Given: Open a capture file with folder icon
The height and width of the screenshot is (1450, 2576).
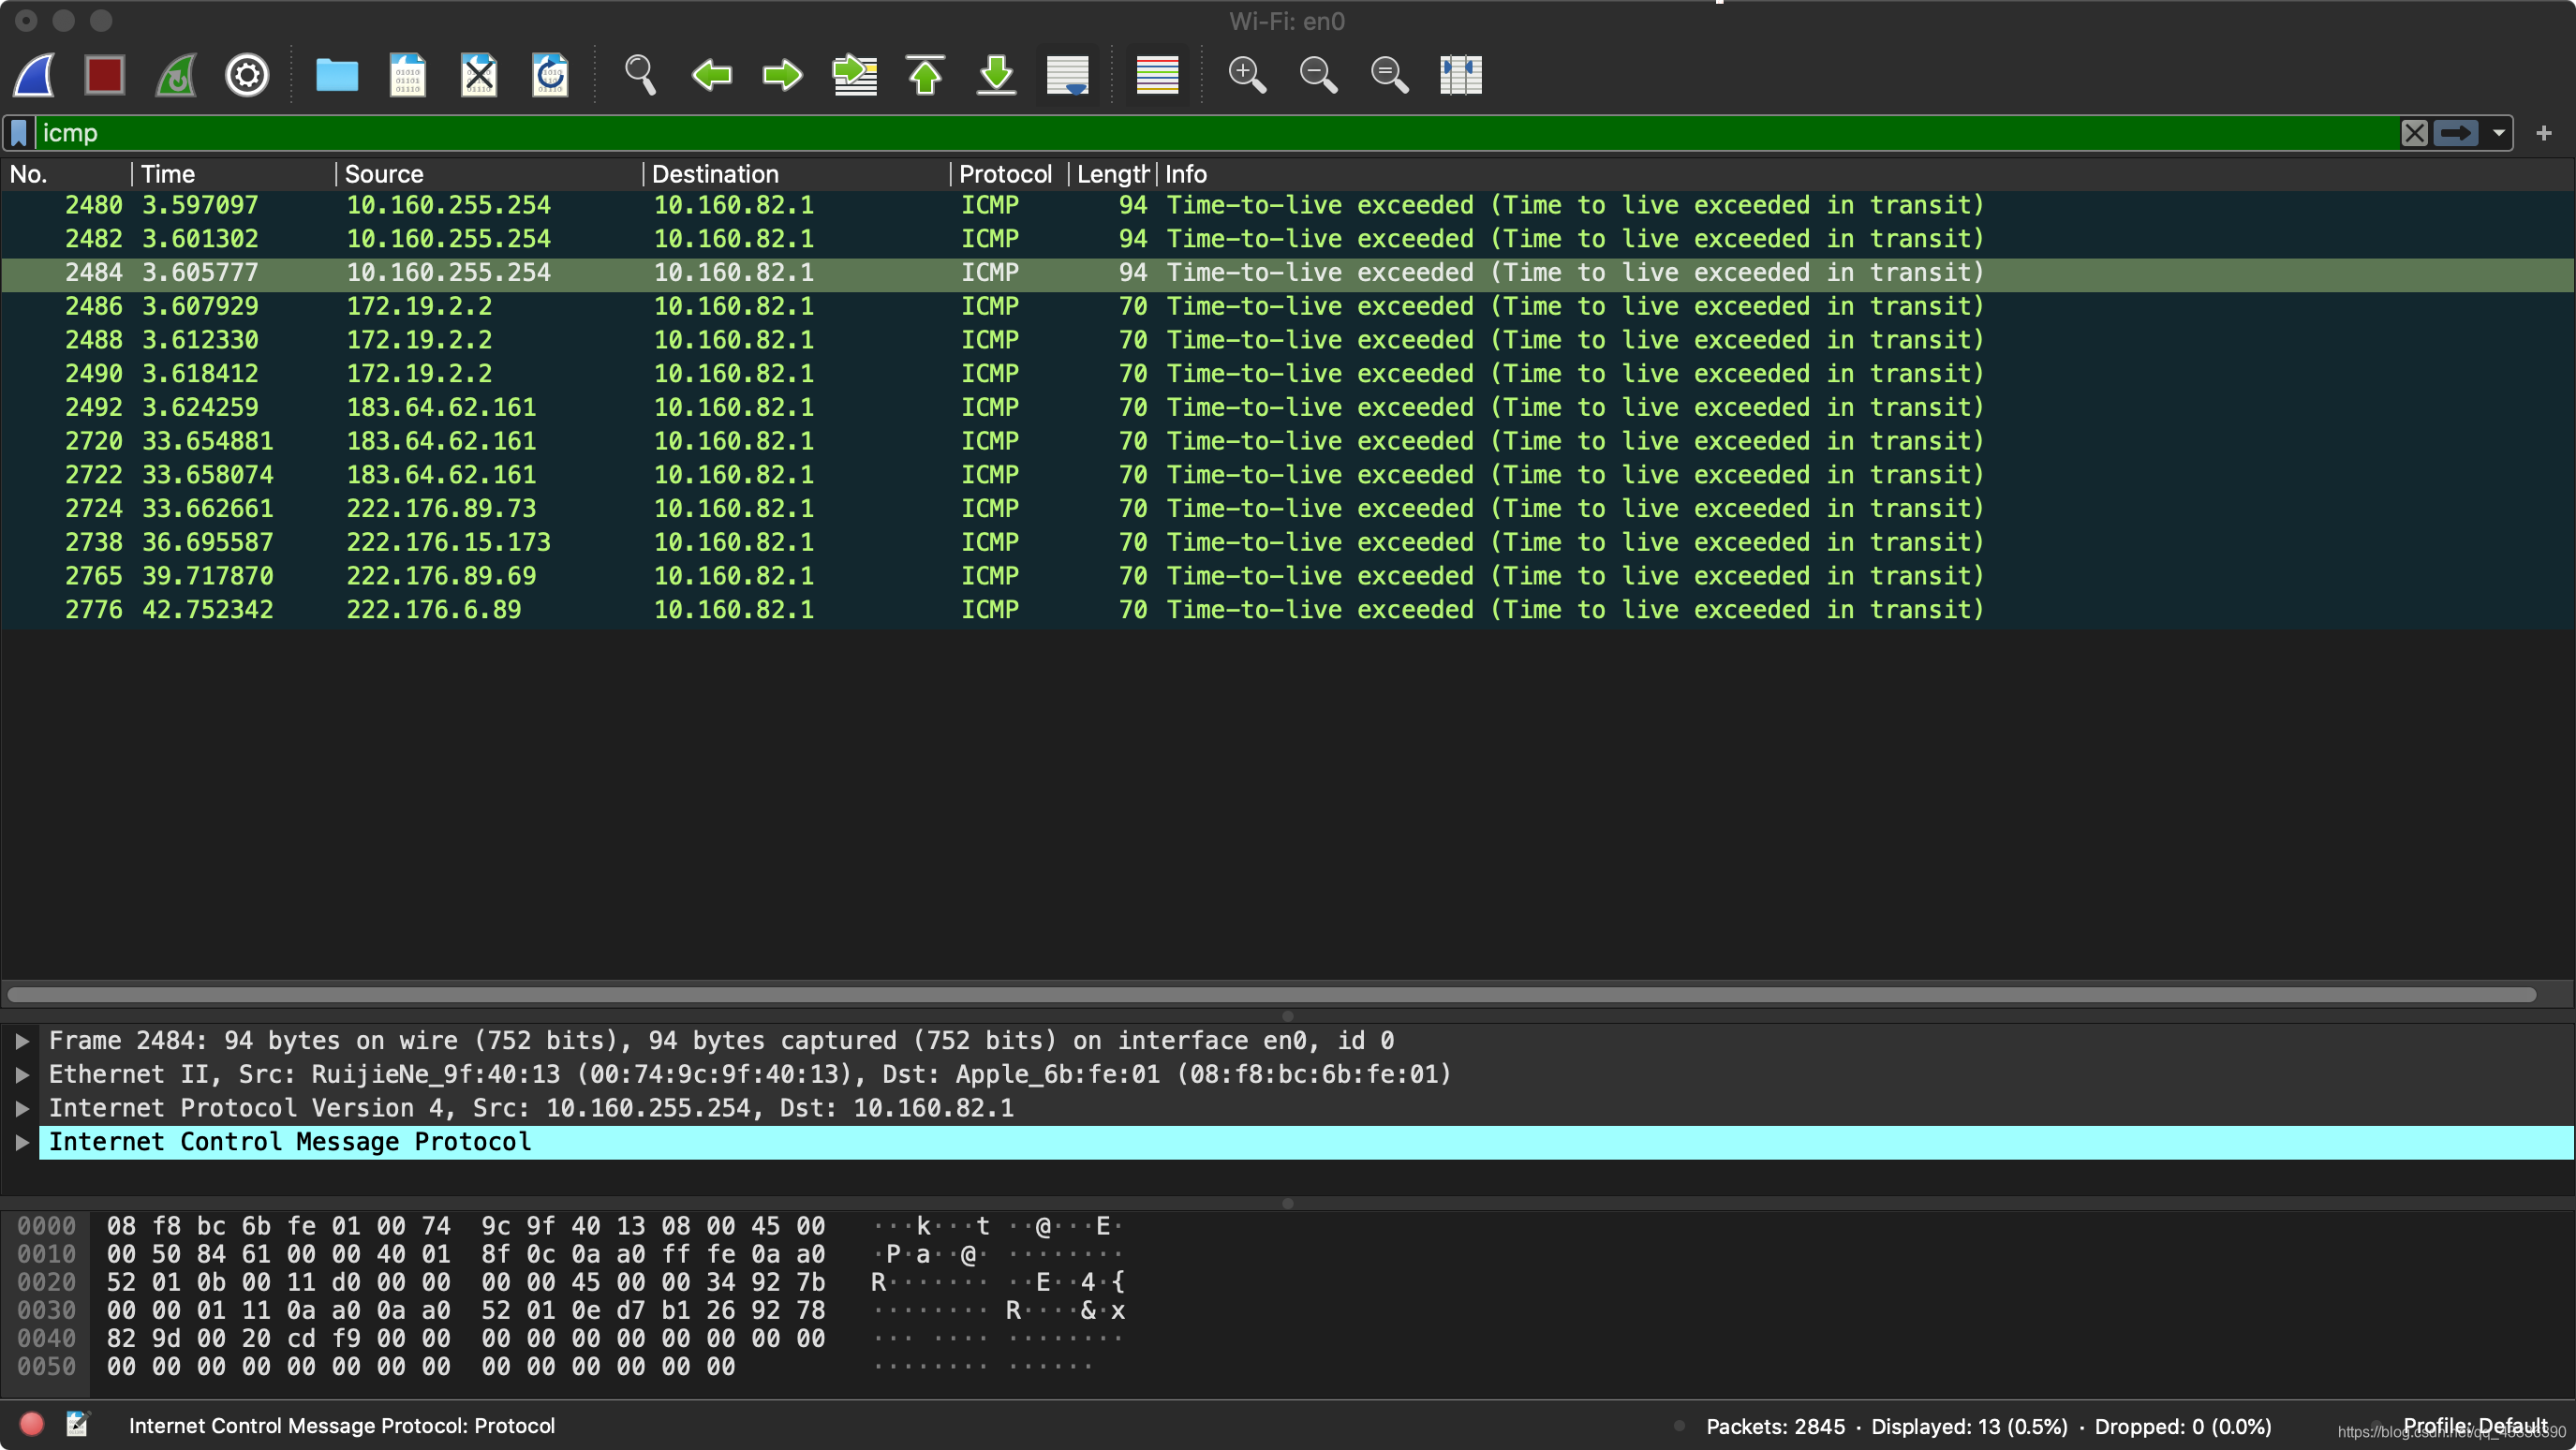Looking at the screenshot, I should click(337, 75).
